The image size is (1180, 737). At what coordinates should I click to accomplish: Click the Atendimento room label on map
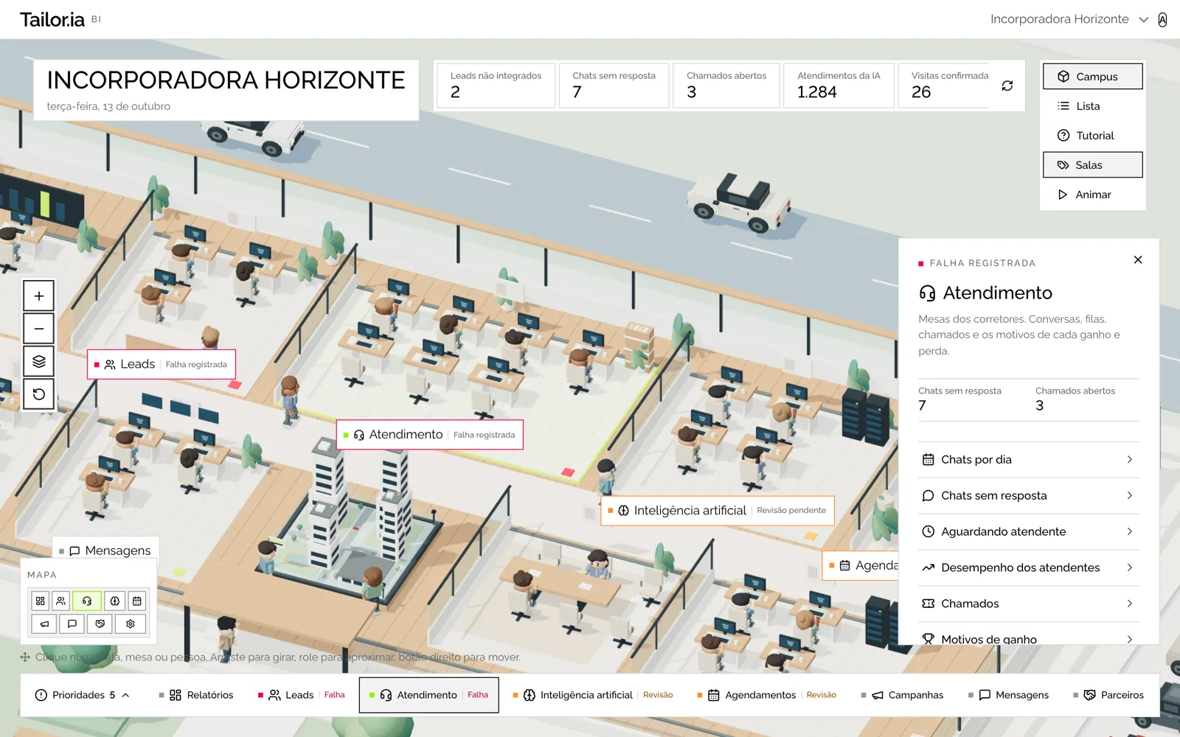430,435
